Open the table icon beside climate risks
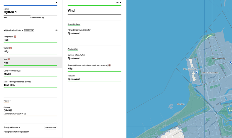 56,30
